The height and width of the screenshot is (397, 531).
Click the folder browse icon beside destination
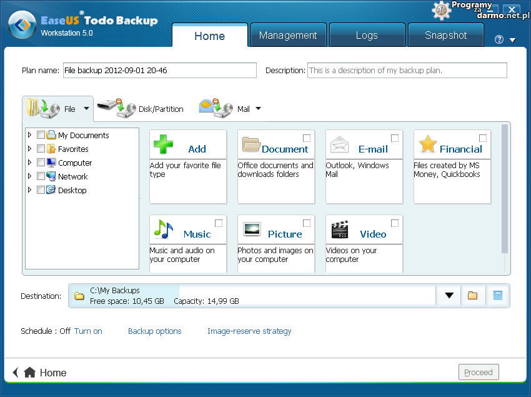pyautogui.click(x=473, y=296)
